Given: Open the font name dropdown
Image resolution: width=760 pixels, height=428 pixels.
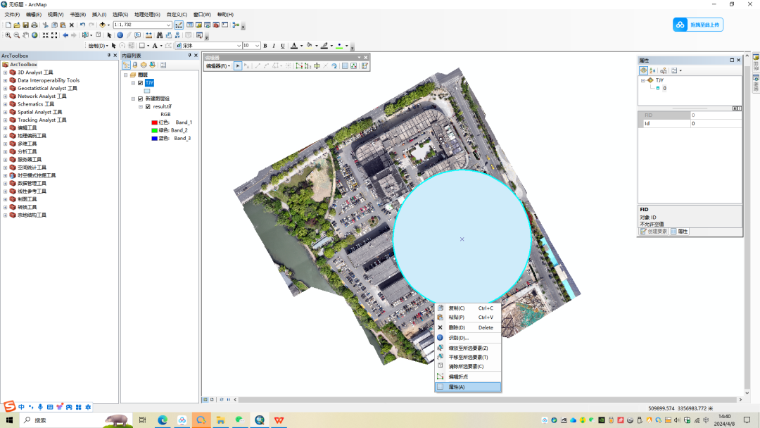Looking at the screenshot, I should [239, 46].
